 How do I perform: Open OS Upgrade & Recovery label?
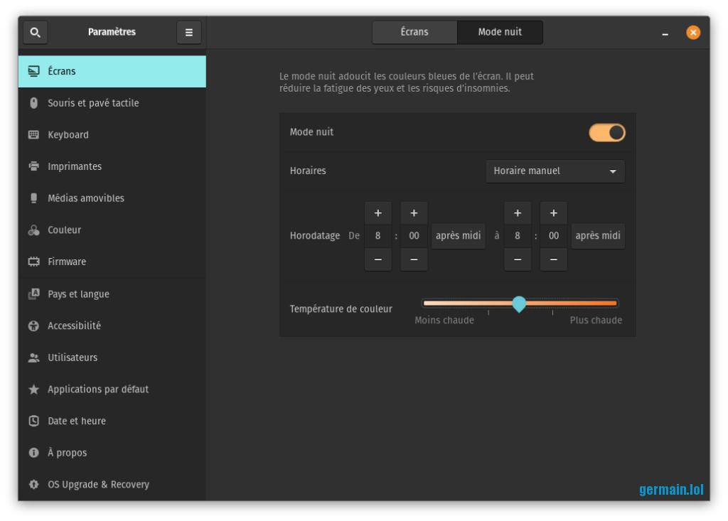click(98, 484)
